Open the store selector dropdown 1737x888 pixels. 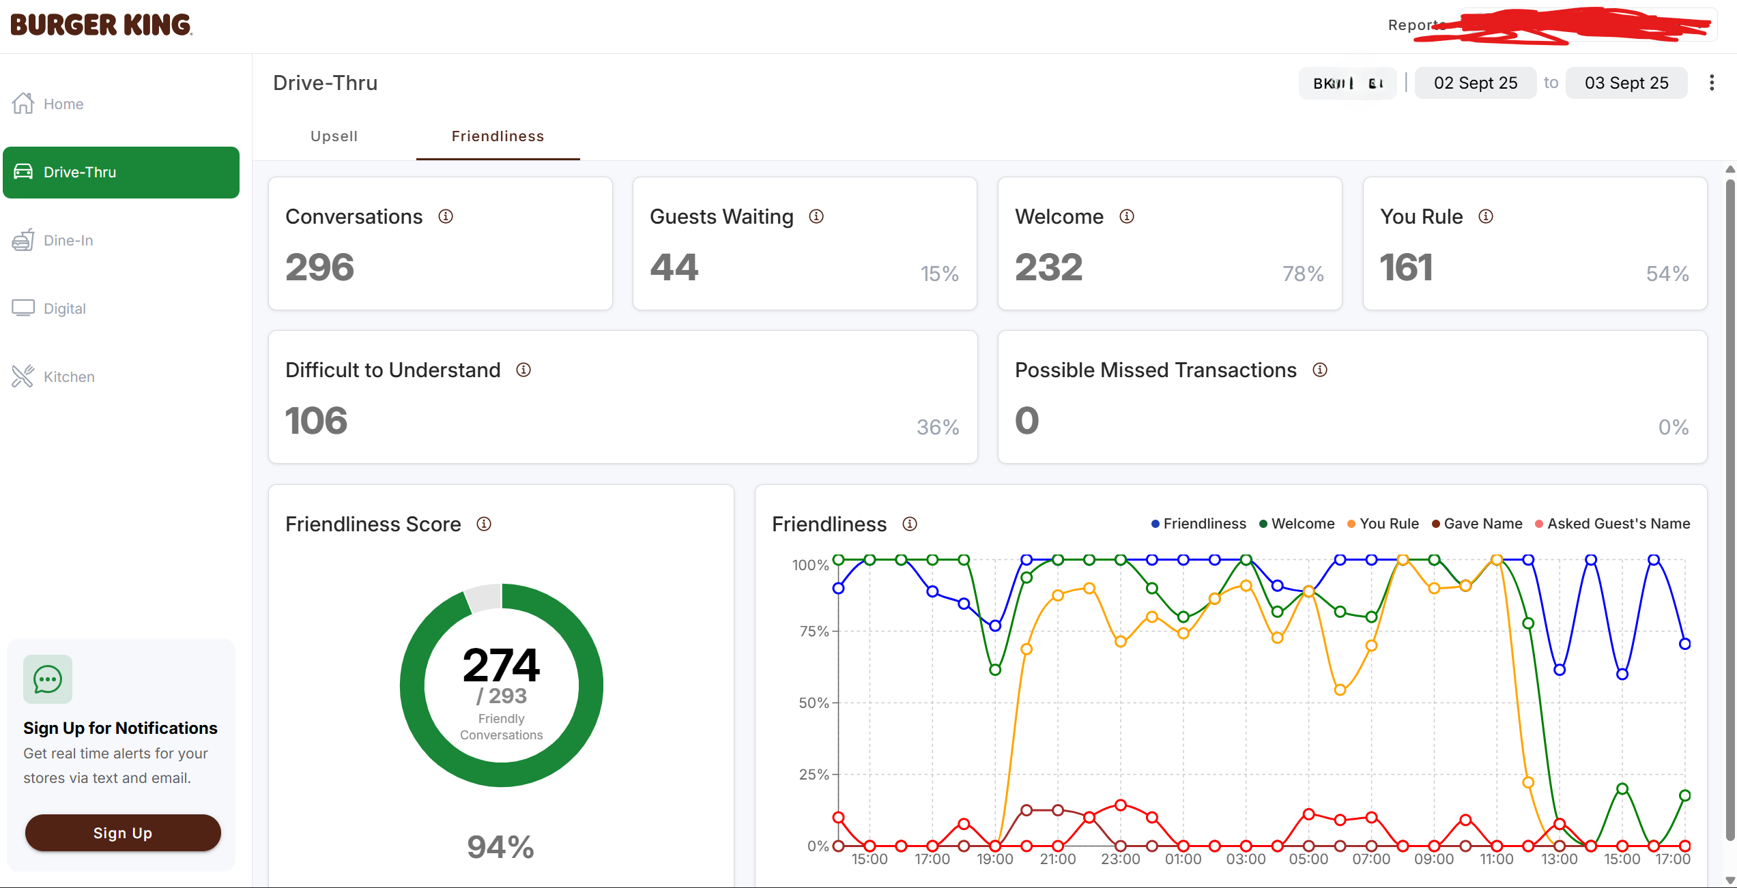point(1347,83)
